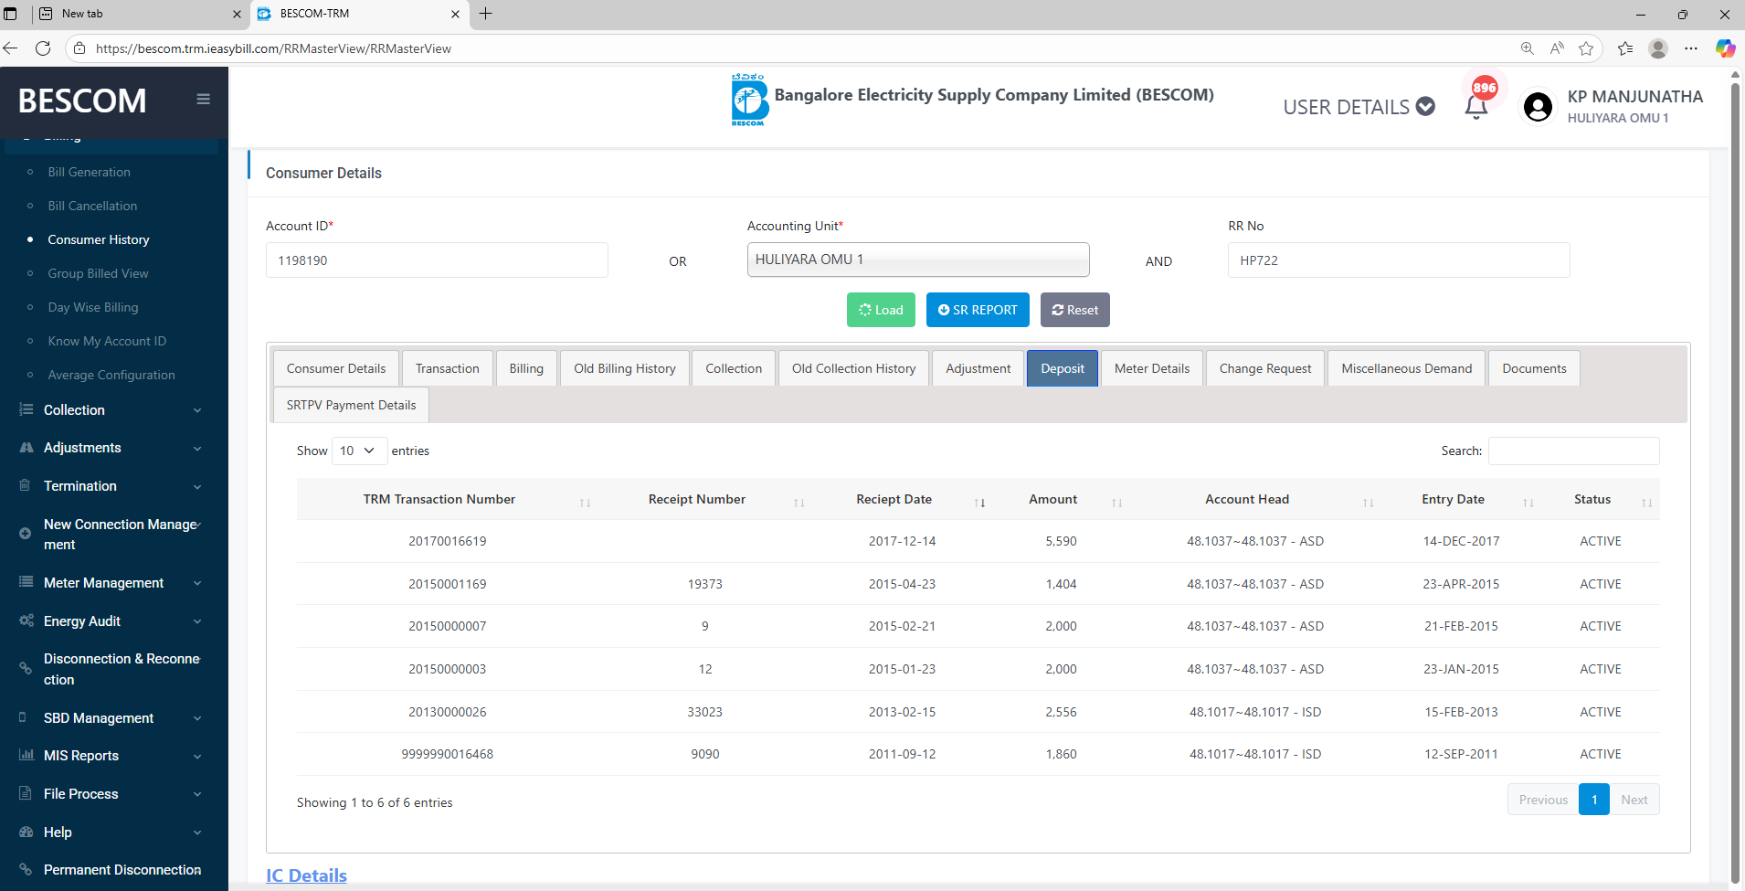Image resolution: width=1745 pixels, height=891 pixels.
Task: Open the Old Billing History tab
Action: coord(624,368)
